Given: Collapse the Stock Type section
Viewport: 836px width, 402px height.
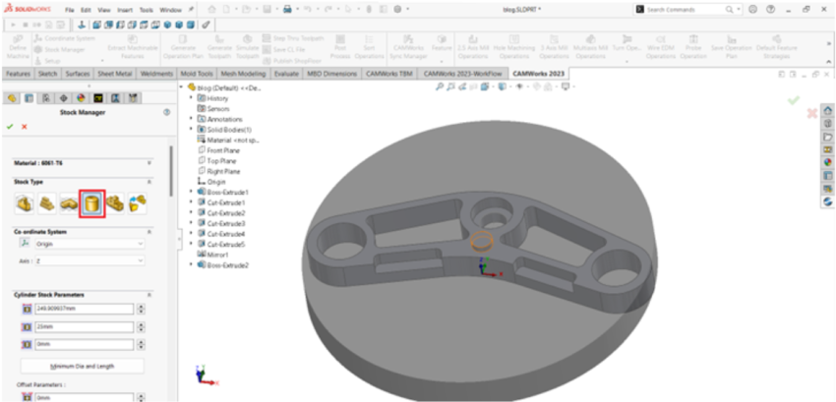Looking at the screenshot, I should (x=149, y=182).
